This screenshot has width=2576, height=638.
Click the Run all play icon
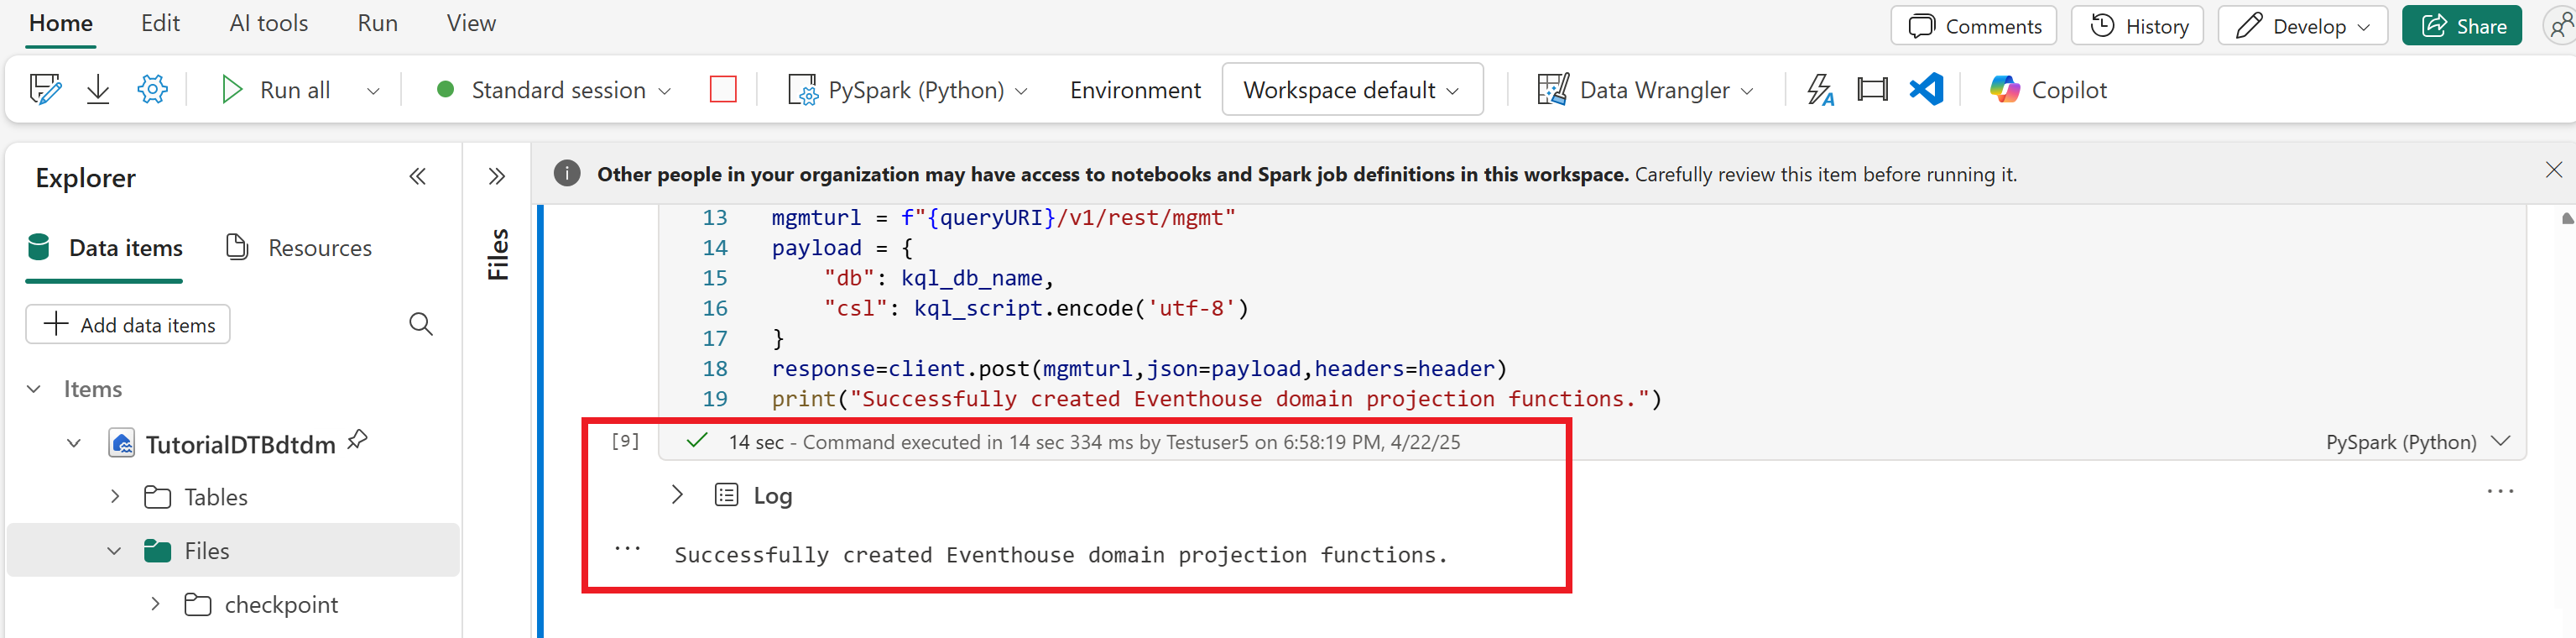coord(231,90)
